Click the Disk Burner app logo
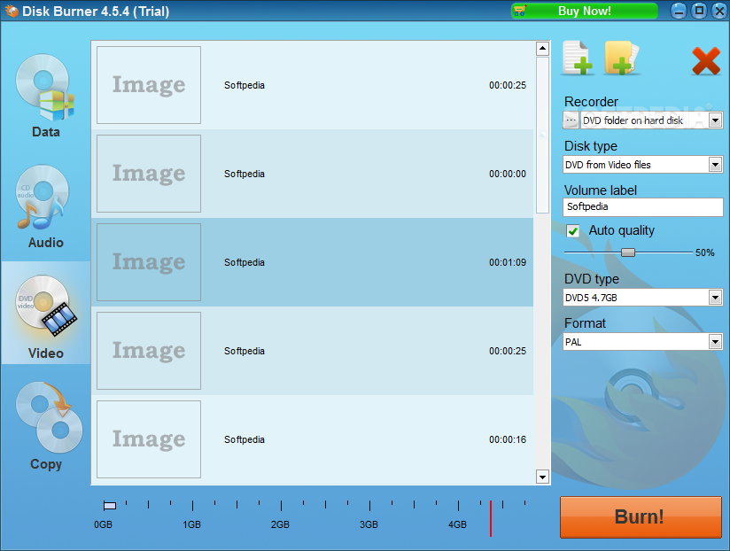 (12, 11)
